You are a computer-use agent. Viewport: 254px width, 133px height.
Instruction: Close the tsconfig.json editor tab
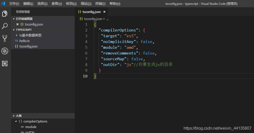104,12
